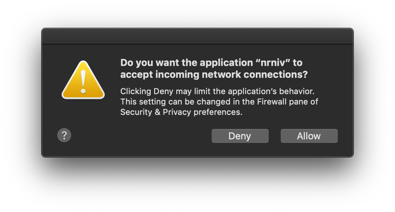The width and height of the screenshot is (395, 212).
Task: Allow incoming network connections for nrniv
Action: point(309,136)
